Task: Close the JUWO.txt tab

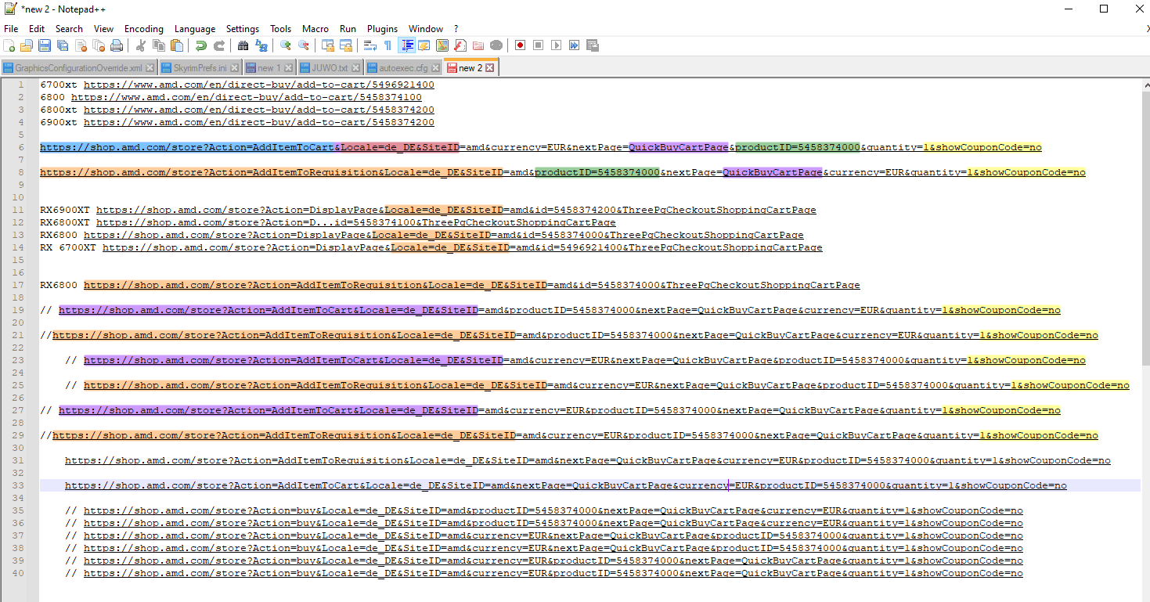Action: pyautogui.click(x=356, y=68)
